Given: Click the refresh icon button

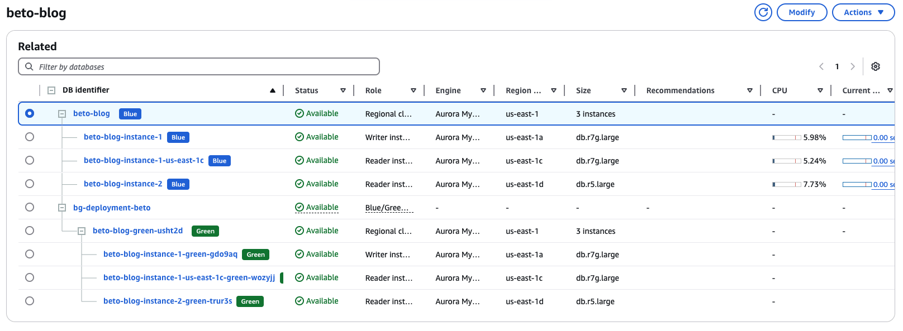Looking at the screenshot, I should 763,12.
